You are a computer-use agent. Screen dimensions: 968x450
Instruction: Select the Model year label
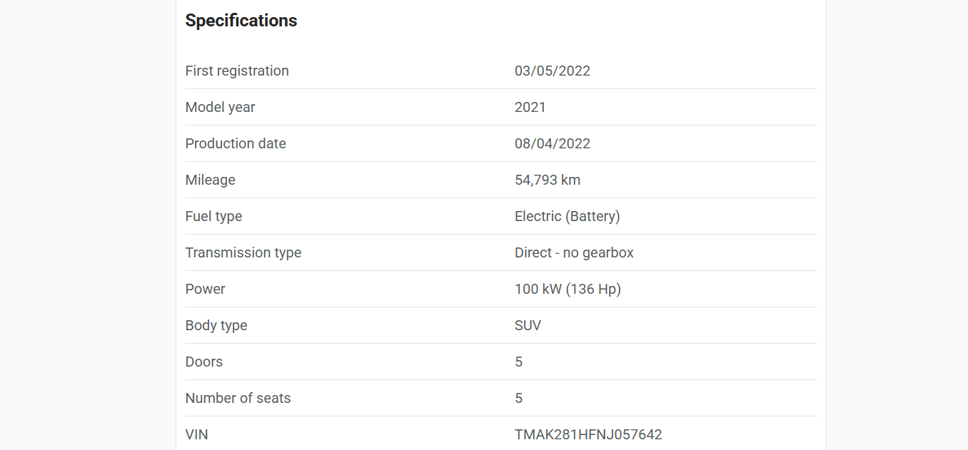pos(220,107)
